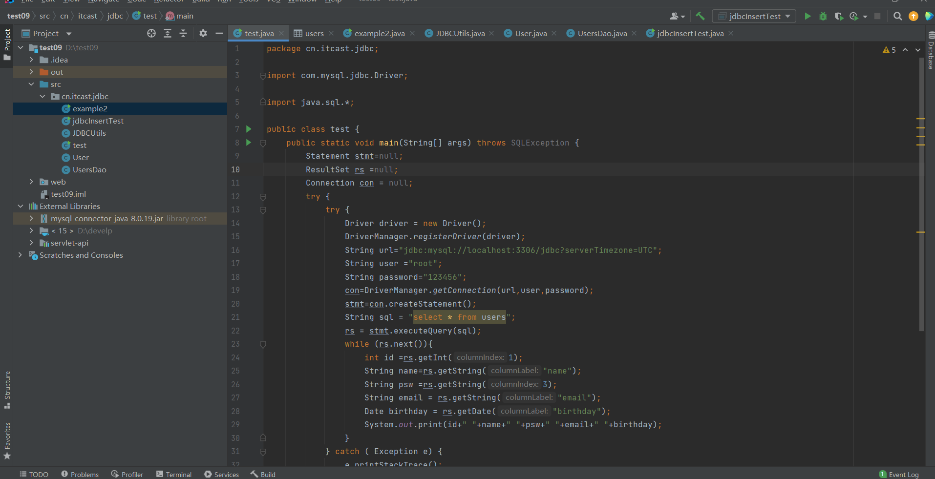Open warnings indicator showing 5 problems
This screenshot has height=479, width=935.
click(889, 50)
